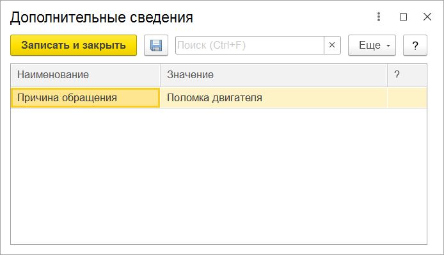Click the Записать и закрыть button

[x=74, y=45]
